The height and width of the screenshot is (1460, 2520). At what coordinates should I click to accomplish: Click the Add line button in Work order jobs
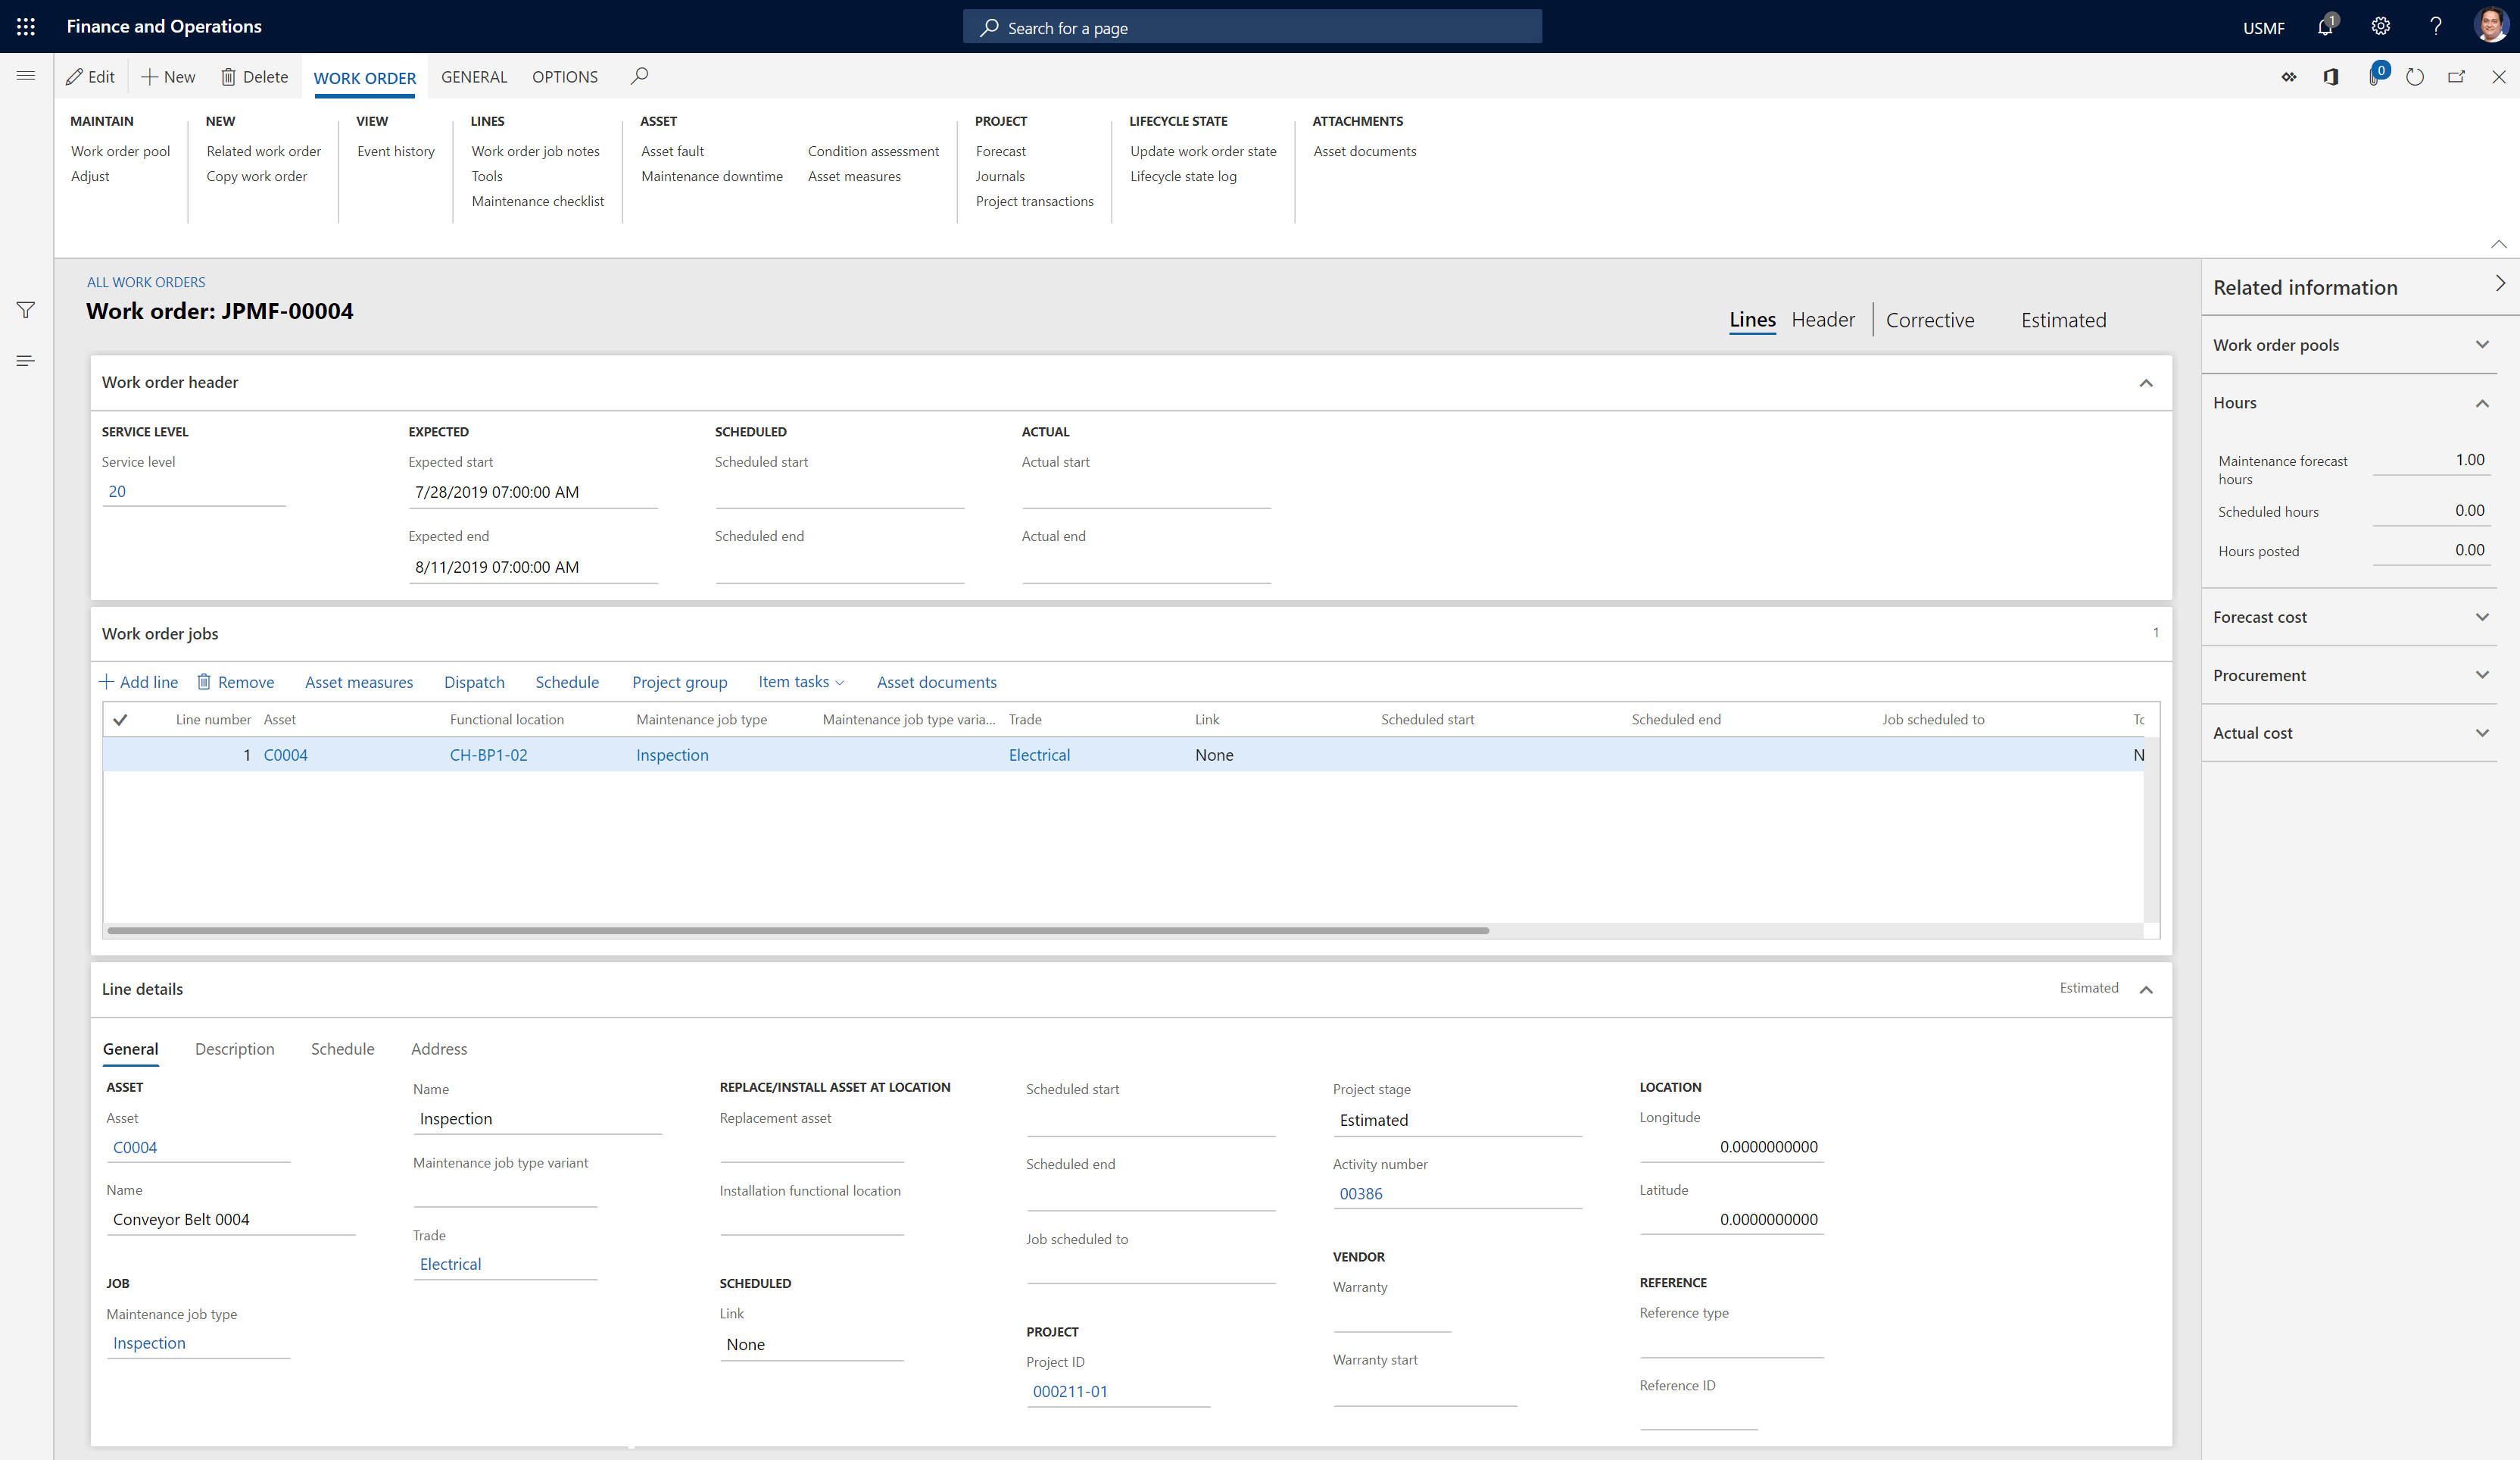(x=137, y=681)
